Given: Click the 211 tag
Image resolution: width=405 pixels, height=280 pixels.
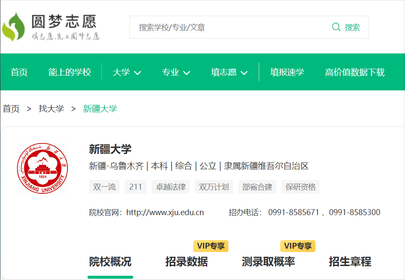Looking at the screenshot, I should click(x=135, y=187).
